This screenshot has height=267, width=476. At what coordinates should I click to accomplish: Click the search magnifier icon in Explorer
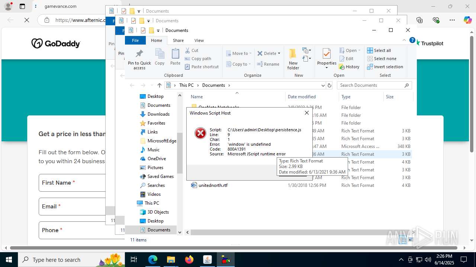point(406,85)
